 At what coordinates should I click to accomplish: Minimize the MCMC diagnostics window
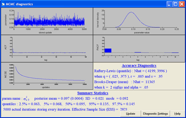(169, 4)
